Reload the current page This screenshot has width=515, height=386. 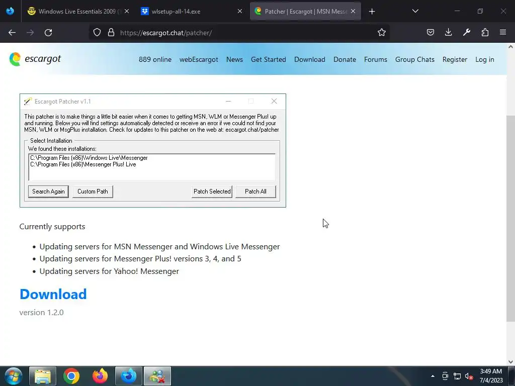[48, 33]
